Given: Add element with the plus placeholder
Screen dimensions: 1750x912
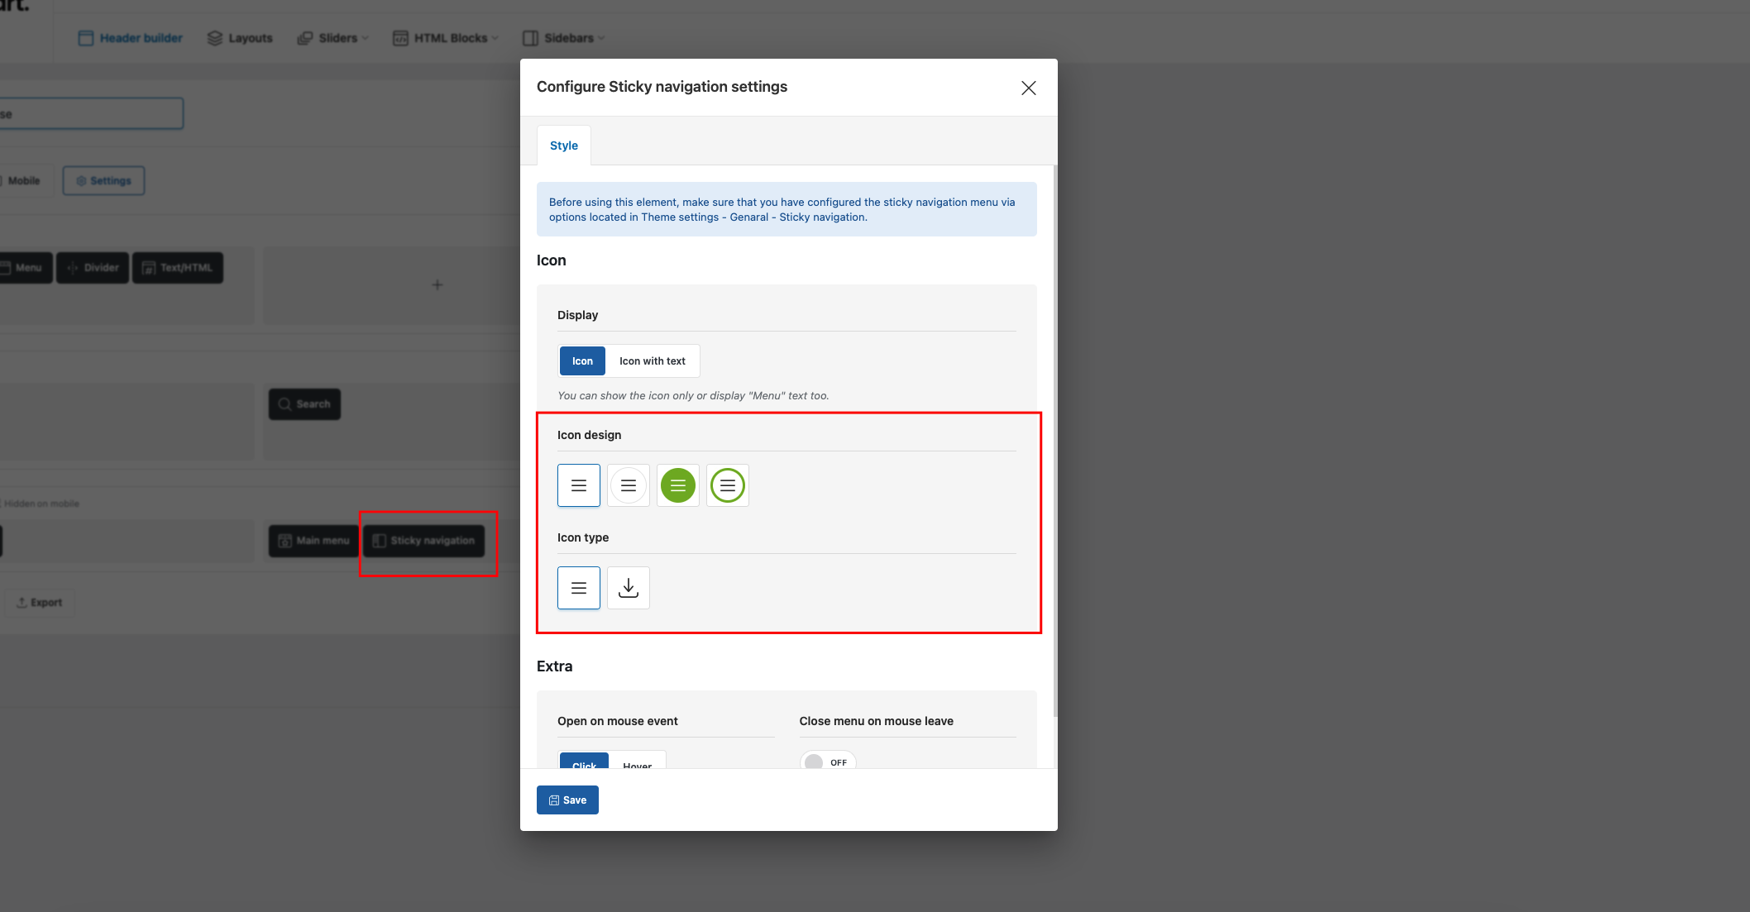Looking at the screenshot, I should [x=437, y=285].
